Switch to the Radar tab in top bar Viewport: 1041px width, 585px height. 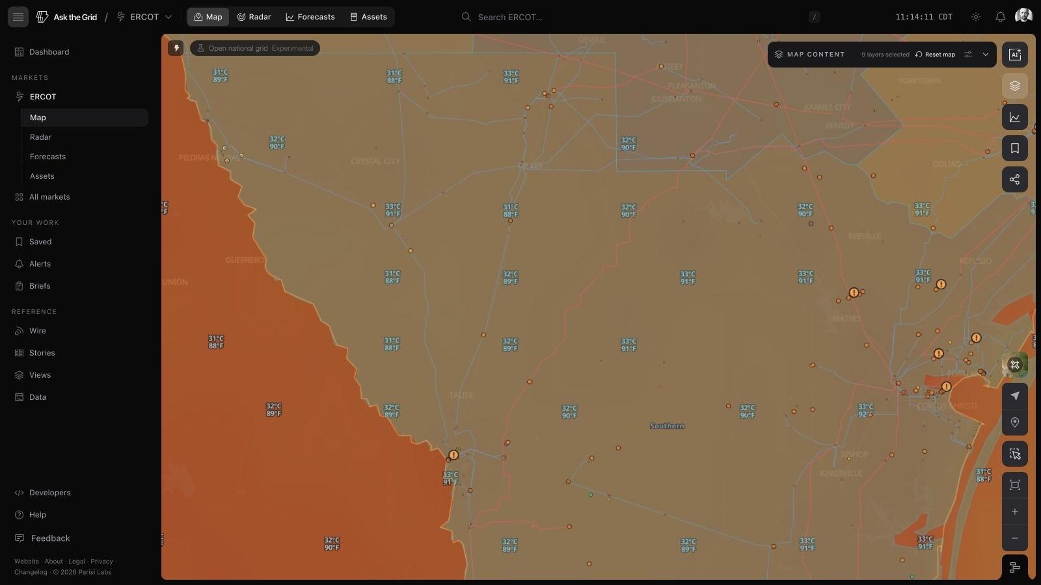pyautogui.click(x=254, y=17)
